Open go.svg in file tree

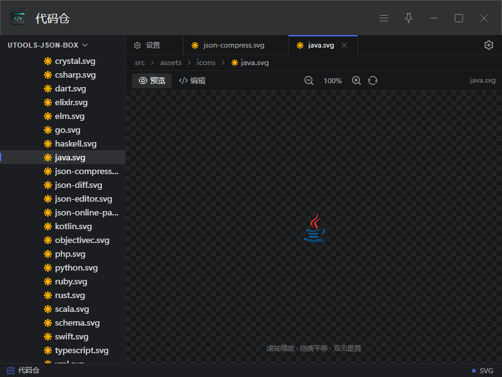(63, 130)
